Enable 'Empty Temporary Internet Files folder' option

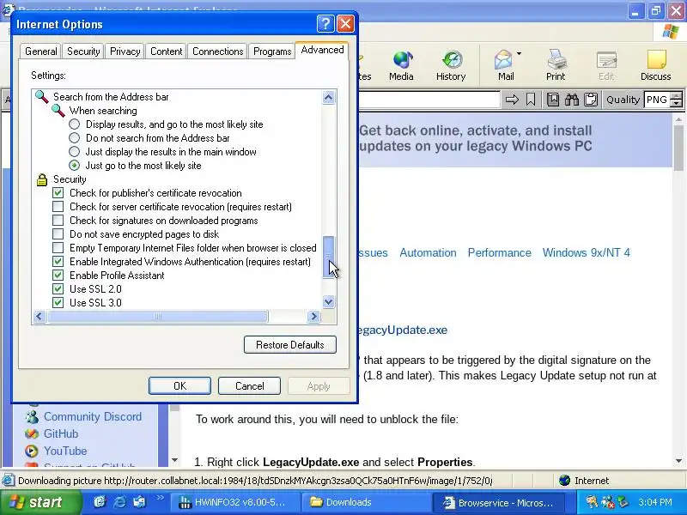click(58, 248)
